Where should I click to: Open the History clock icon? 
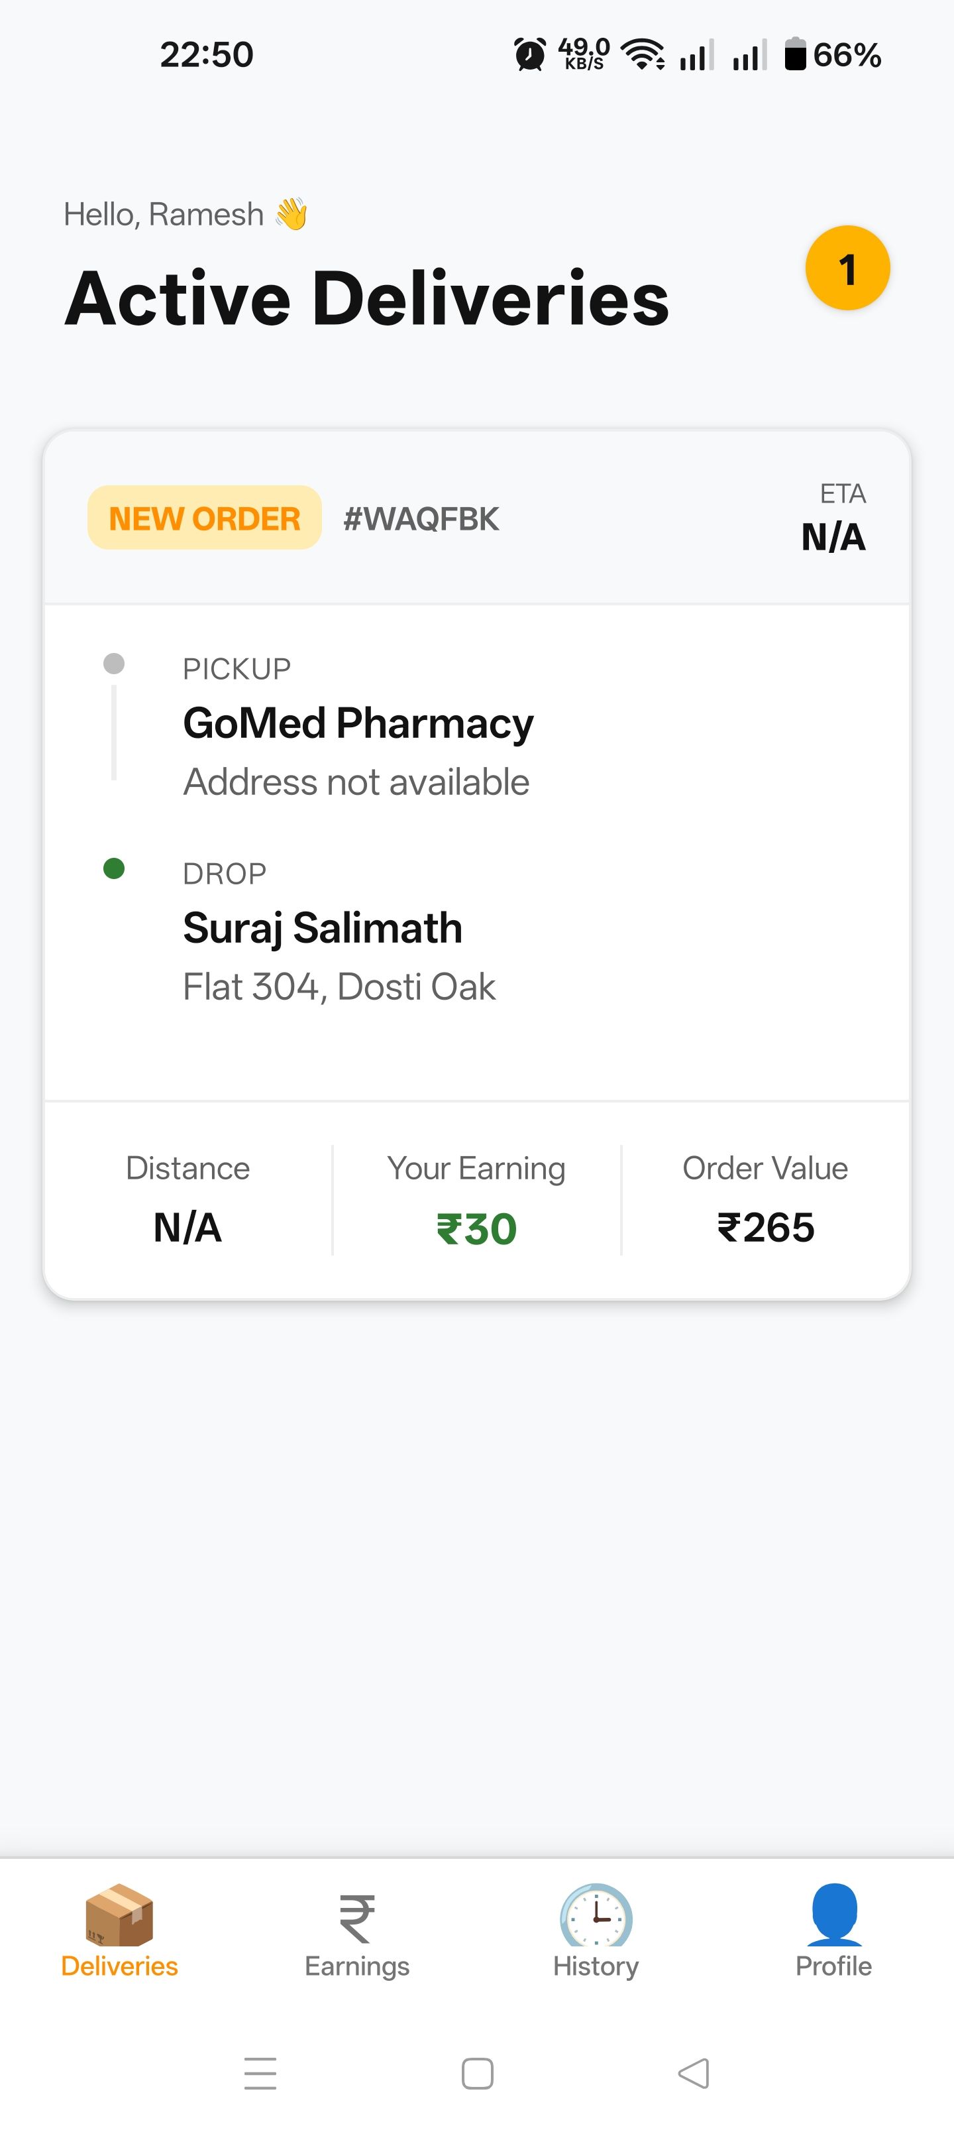[596, 1915]
